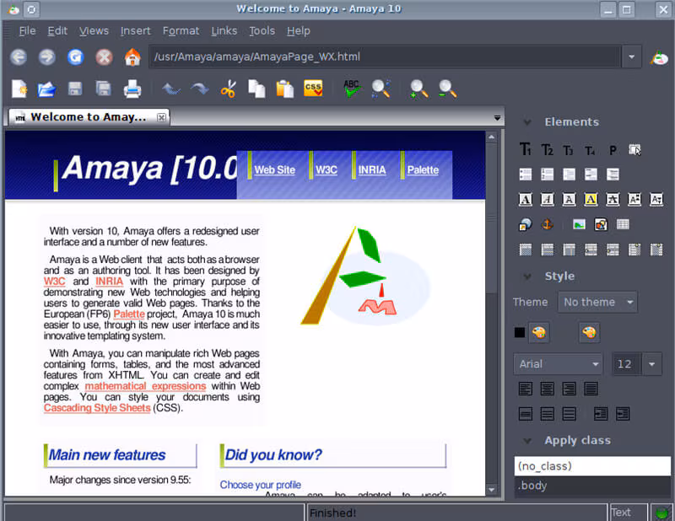
Task: Insert a paragraph with the P icon
Action: (613, 150)
